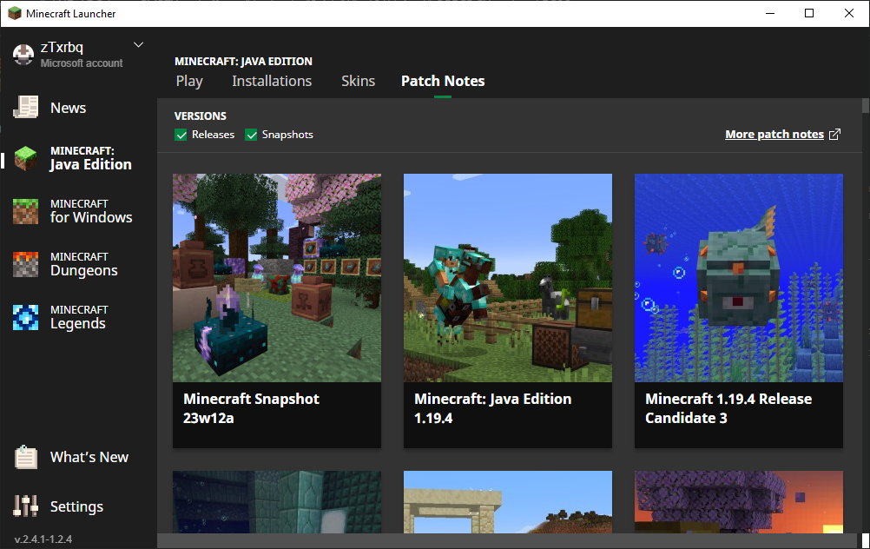Open Minecraft Snapshot 23w12a thumbnail
The height and width of the screenshot is (549, 870).
pos(277,278)
